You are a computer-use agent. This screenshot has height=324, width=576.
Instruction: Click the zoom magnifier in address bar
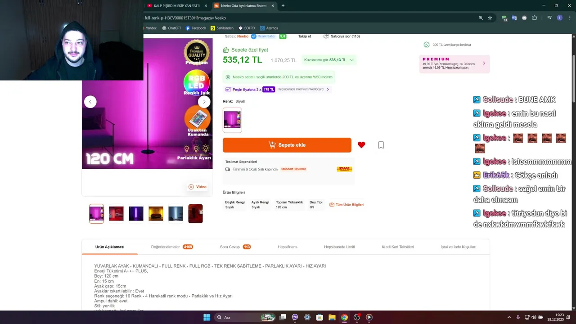click(481, 18)
